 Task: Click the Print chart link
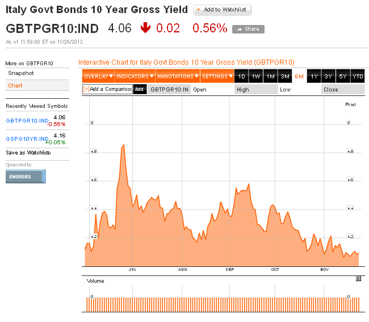point(350,104)
